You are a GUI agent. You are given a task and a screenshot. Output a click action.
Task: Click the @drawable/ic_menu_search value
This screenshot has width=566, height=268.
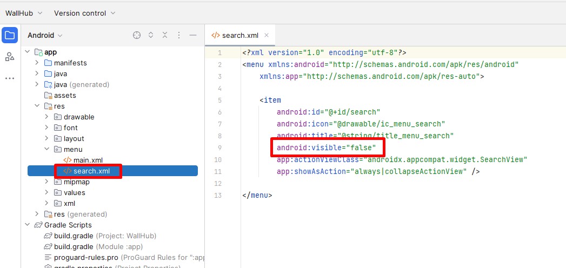[x=389, y=124]
